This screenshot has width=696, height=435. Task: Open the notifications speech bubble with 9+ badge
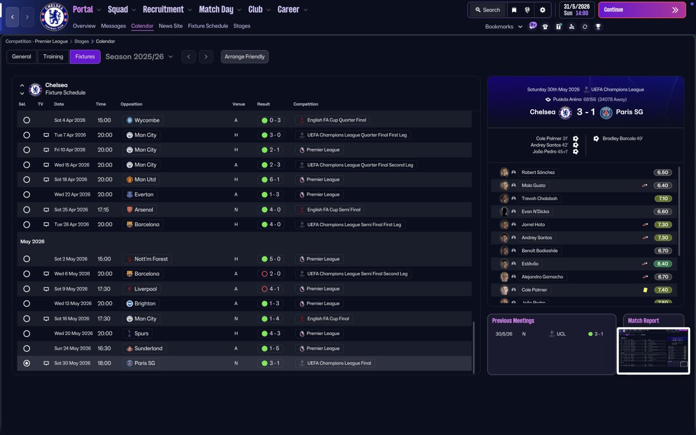532,26
